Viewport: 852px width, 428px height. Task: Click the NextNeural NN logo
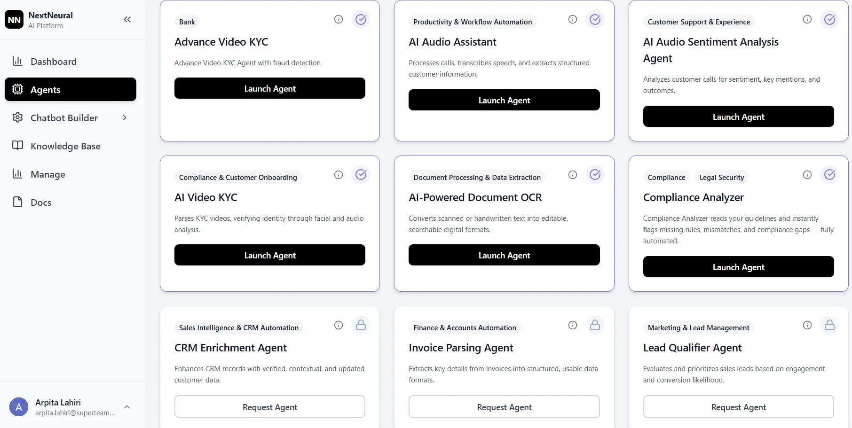[14, 19]
